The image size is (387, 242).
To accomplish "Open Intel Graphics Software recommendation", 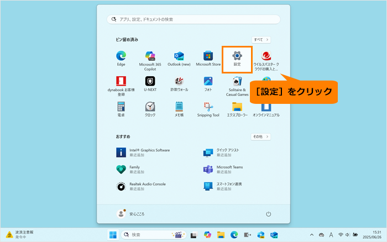I will 143,152.
